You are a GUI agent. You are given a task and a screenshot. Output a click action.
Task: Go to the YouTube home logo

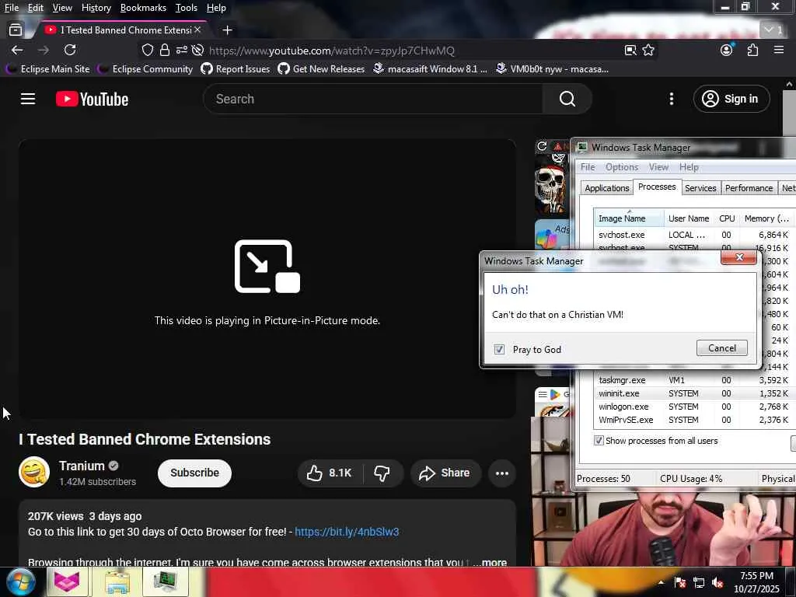coord(92,99)
